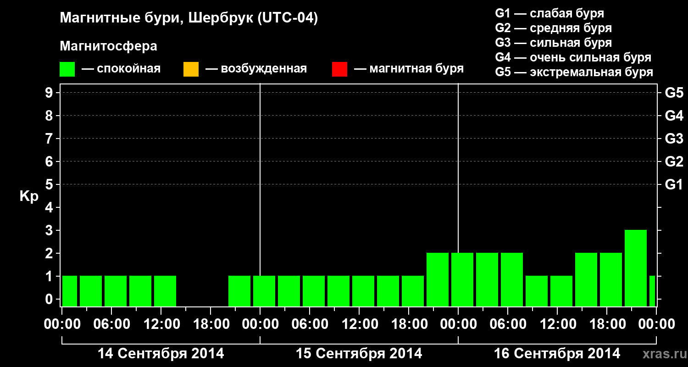Click the G5 label on right axis
688x367 pixels.
click(x=674, y=93)
